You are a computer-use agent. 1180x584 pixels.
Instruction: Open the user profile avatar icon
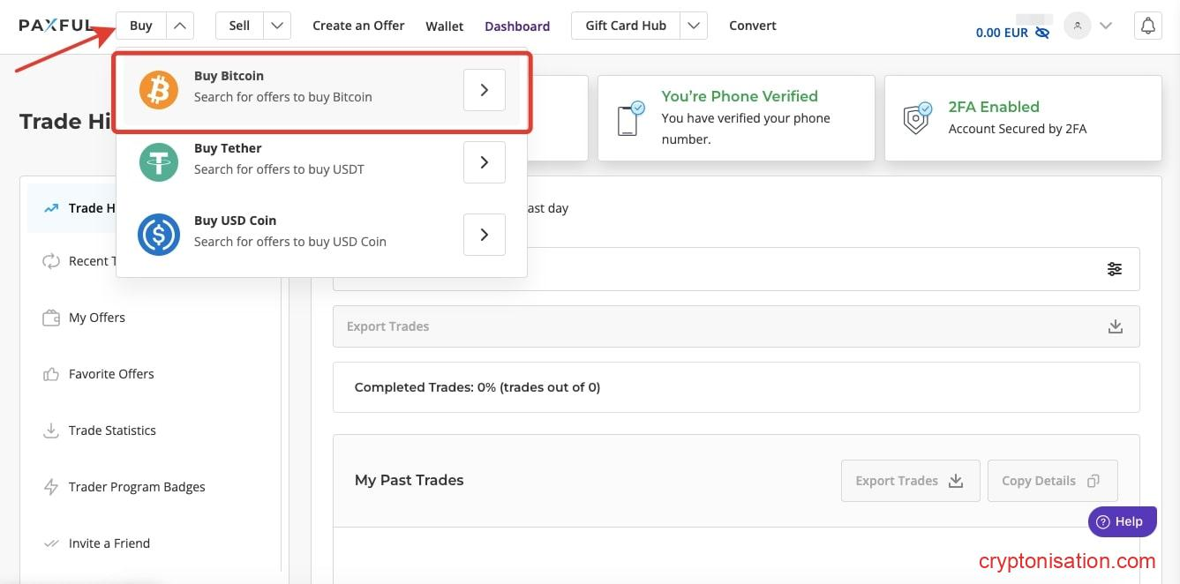1077,26
